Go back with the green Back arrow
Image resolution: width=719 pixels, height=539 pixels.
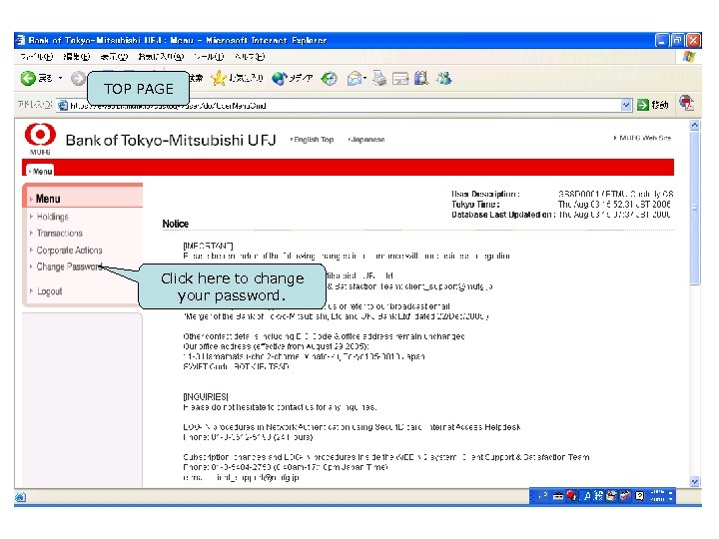(x=28, y=79)
